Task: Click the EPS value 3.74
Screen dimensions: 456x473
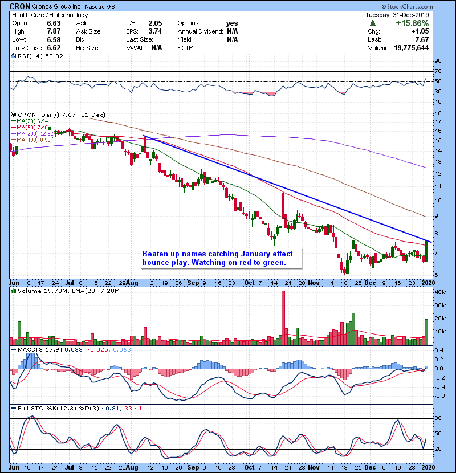Action: [x=155, y=31]
